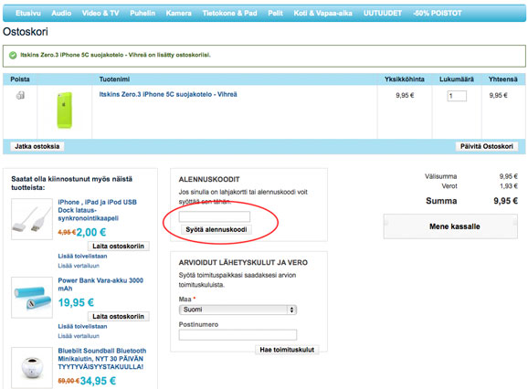
Task: Click the Soundball 34,95 € price
Action: (98, 381)
